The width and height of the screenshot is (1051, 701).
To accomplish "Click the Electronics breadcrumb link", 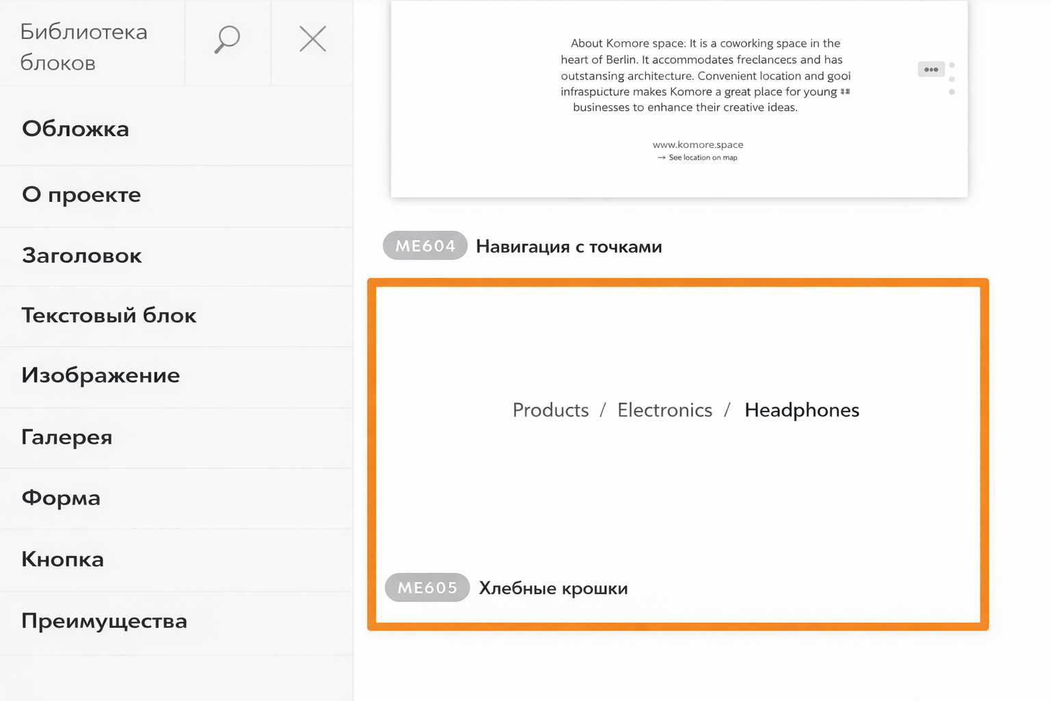I will (664, 410).
